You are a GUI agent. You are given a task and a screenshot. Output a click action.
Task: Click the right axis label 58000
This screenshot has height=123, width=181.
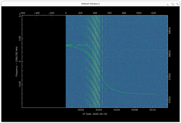[169, 54]
